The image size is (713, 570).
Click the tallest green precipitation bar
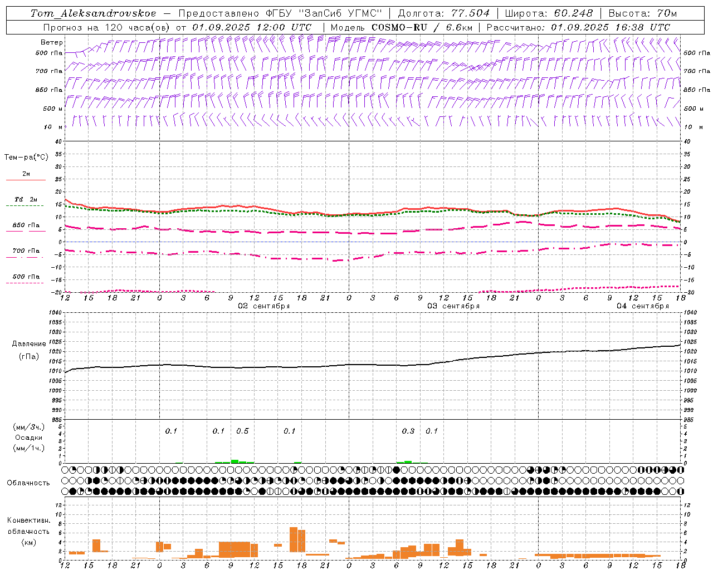[235, 461]
